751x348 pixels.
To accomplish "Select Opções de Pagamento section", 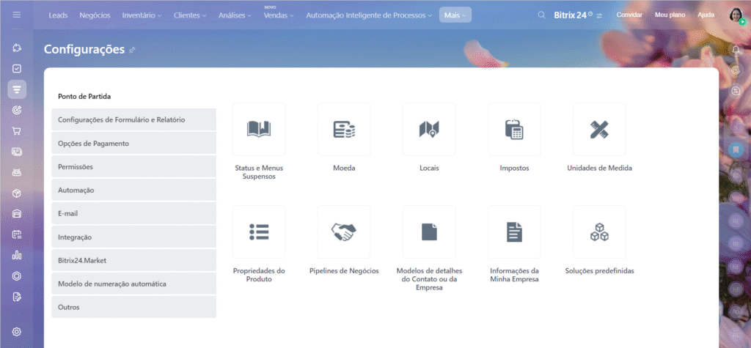I will click(133, 144).
